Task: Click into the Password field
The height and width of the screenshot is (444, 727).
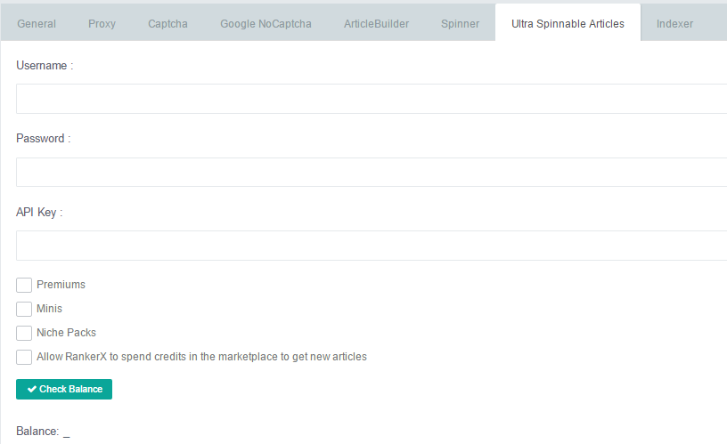Action: pyautogui.click(x=372, y=172)
